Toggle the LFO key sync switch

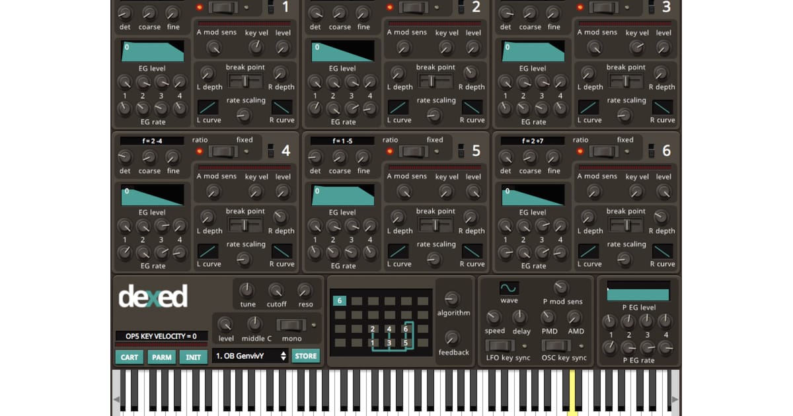click(x=500, y=345)
